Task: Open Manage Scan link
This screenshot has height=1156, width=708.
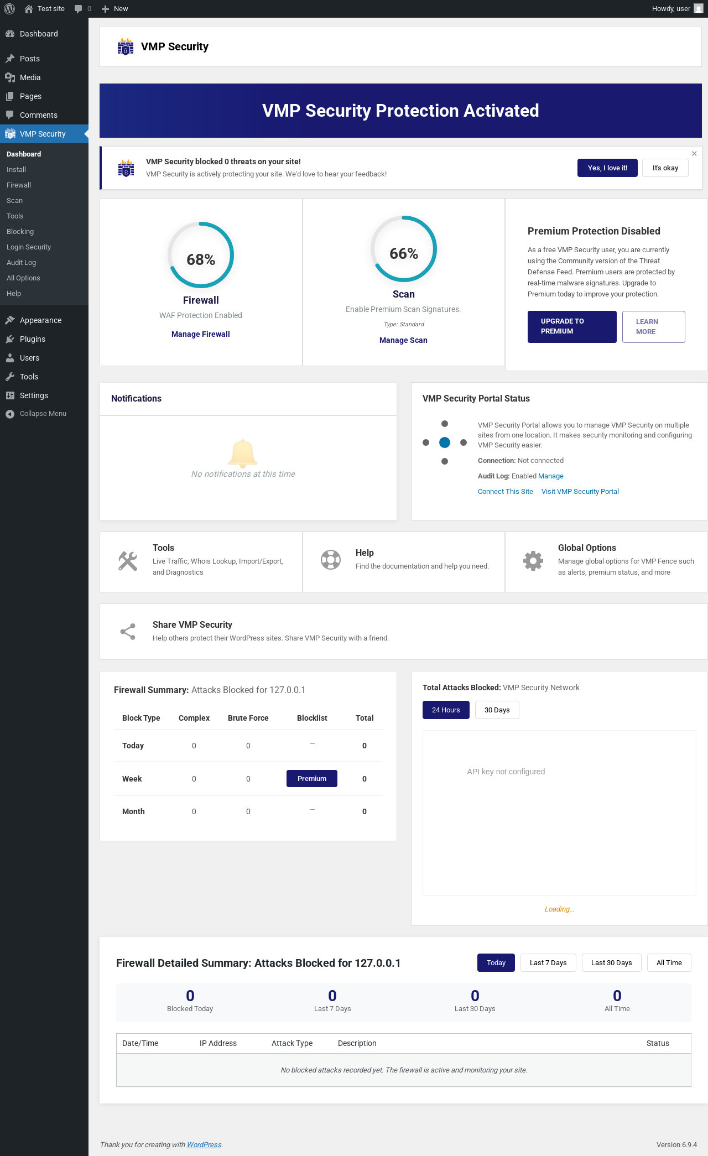Action: coord(403,340)
